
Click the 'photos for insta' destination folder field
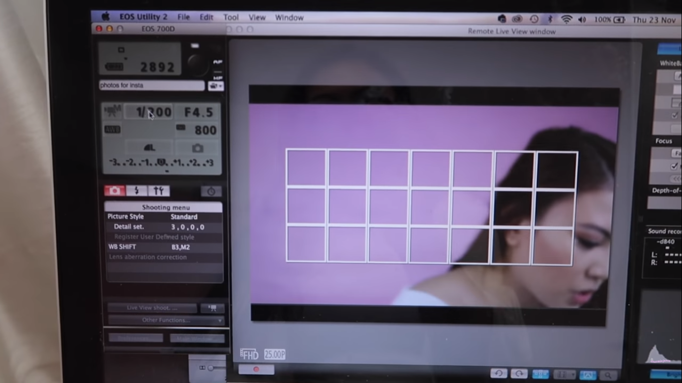pyautogui.click(x=152, y=85)
